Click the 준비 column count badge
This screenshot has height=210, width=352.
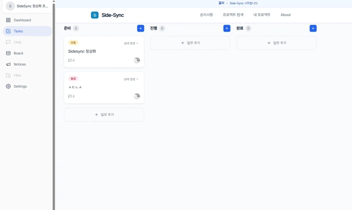76,28
